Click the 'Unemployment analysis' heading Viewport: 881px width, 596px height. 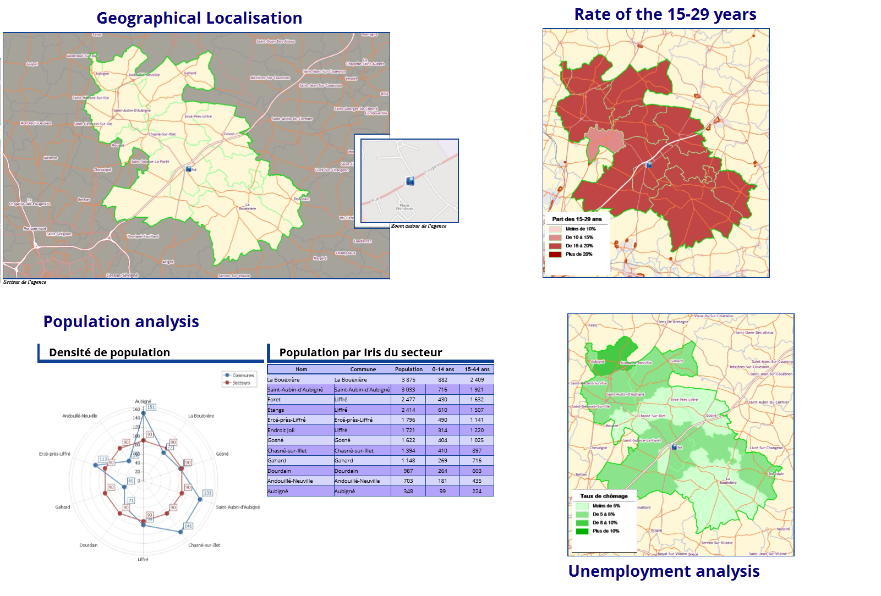coord(664,571)
